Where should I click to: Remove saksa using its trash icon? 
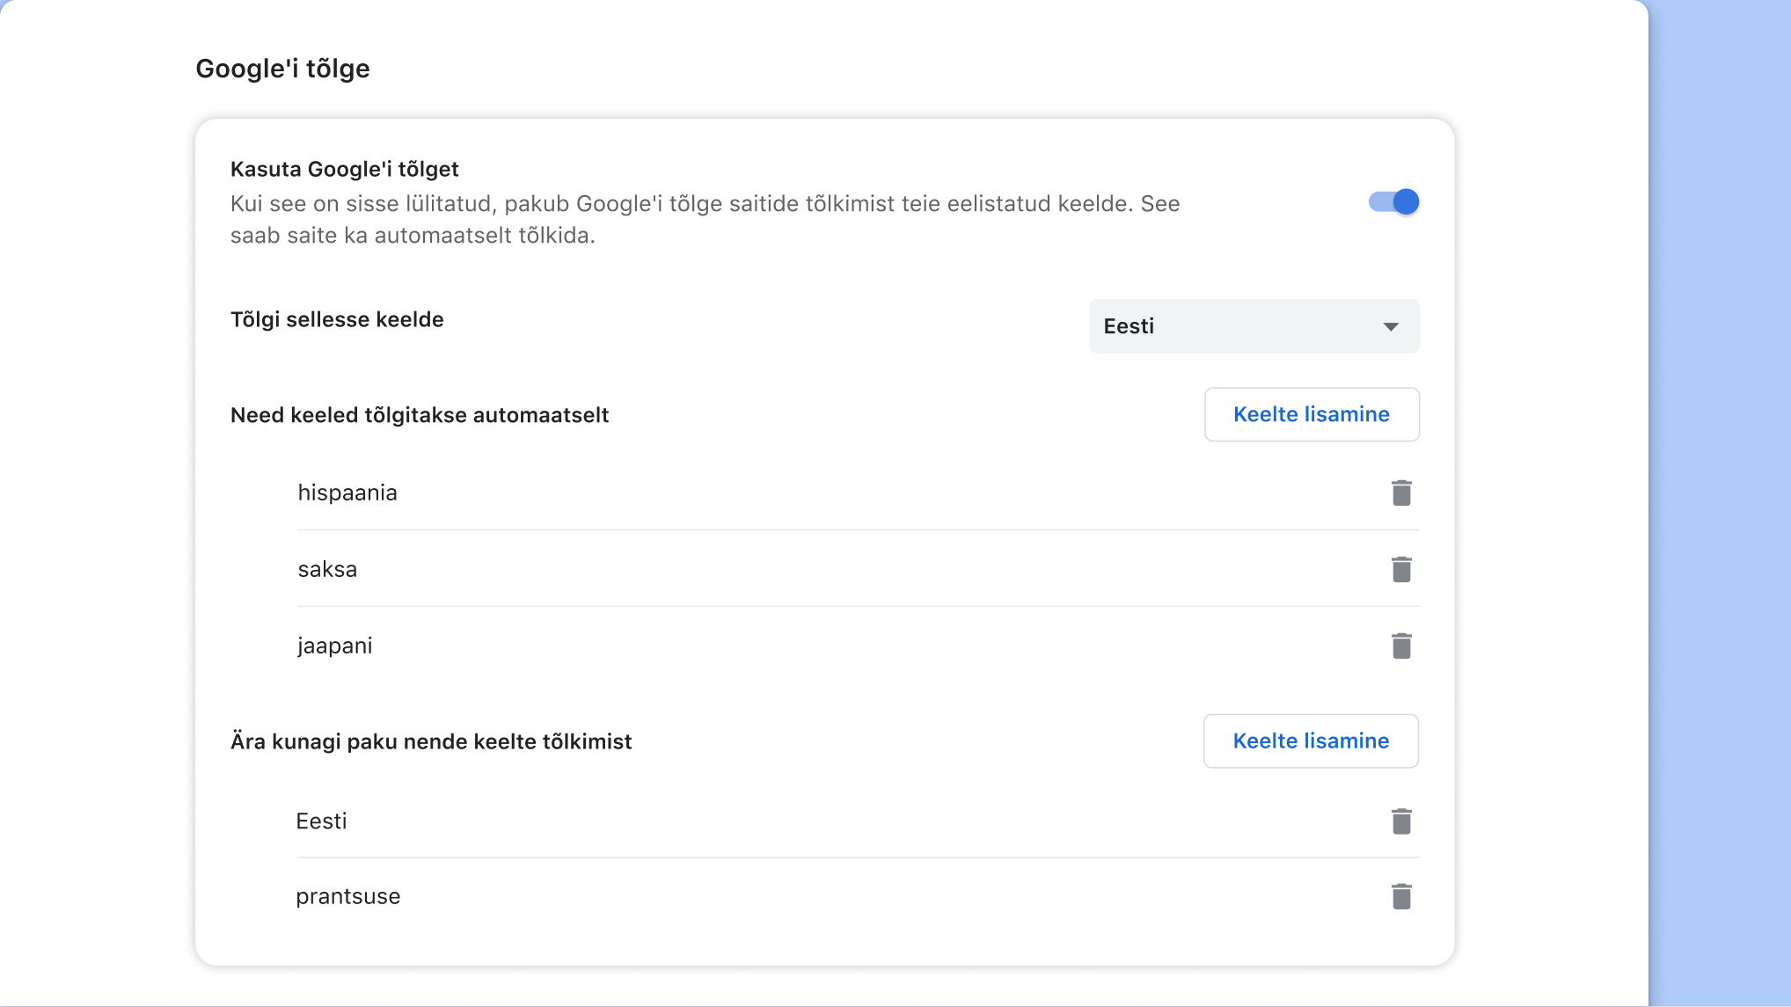coord(1401,569)
